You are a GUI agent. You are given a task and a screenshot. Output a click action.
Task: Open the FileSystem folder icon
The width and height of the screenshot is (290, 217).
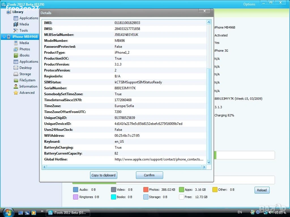[x=16, y=80]
